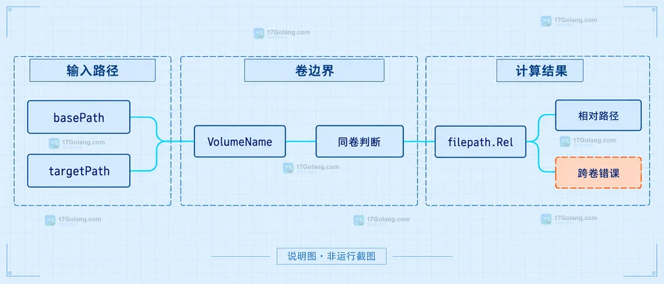The image size is (664, 284).
Task: Select the basePath node
Action: click(78, 117)
